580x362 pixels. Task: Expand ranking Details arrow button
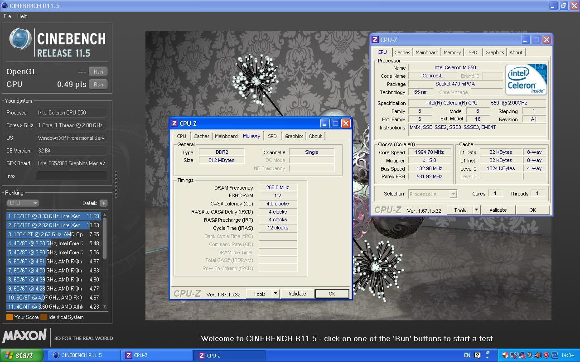pyautogui.click(x=103, y=203)
